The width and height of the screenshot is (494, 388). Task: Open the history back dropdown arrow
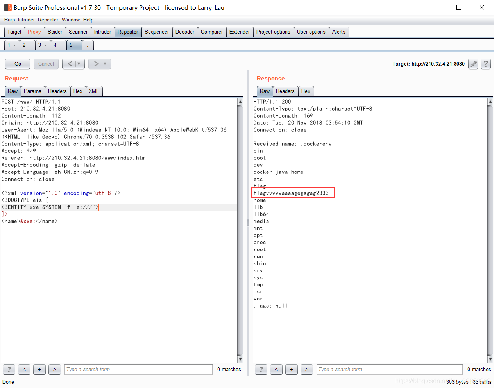click(79, 64)
